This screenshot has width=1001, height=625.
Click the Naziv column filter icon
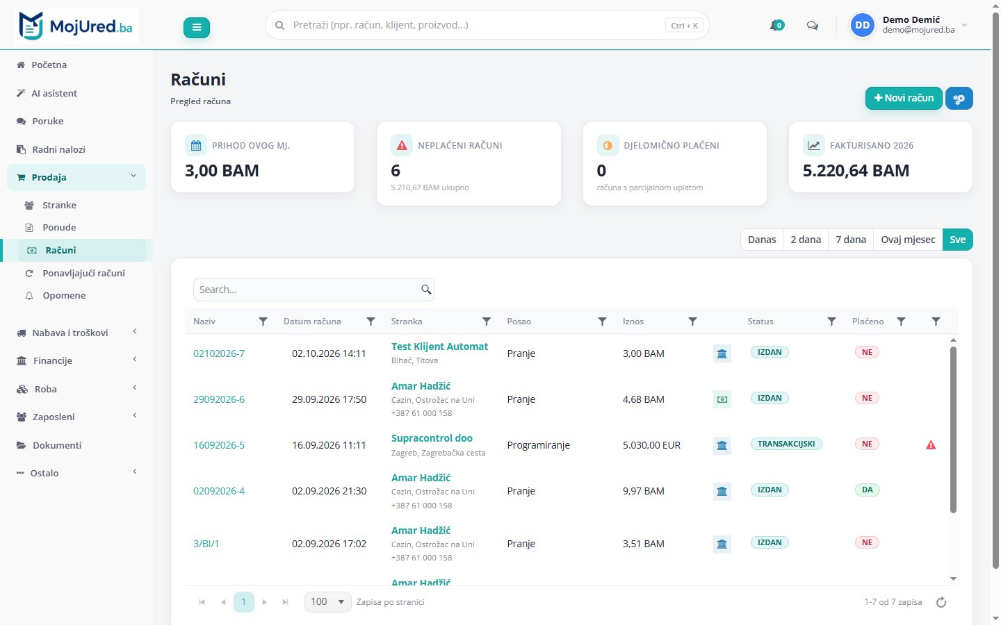263,322
